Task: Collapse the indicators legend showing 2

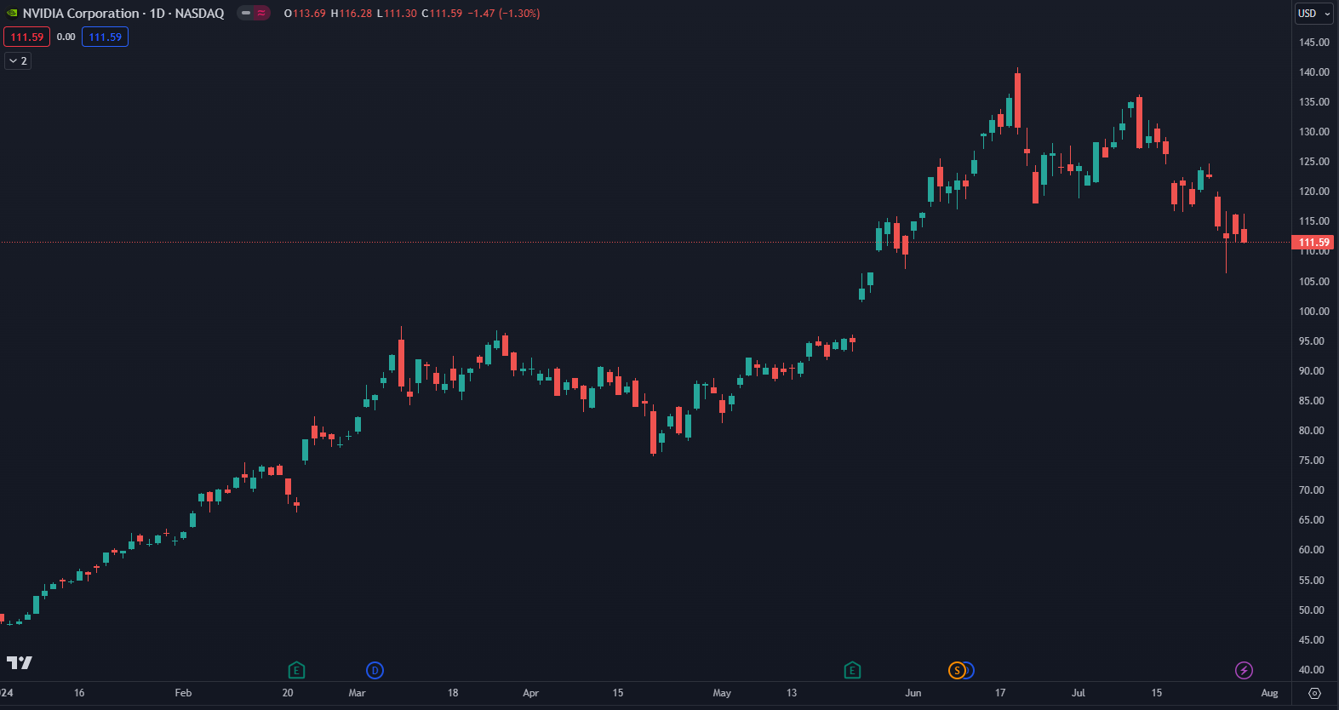Action: coord(18,60)
